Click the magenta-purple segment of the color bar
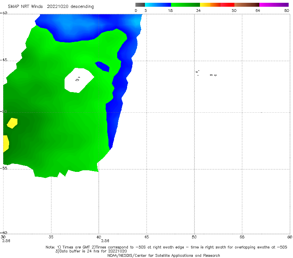Screen dimensions: 293x258 click(x=274, y=5)
